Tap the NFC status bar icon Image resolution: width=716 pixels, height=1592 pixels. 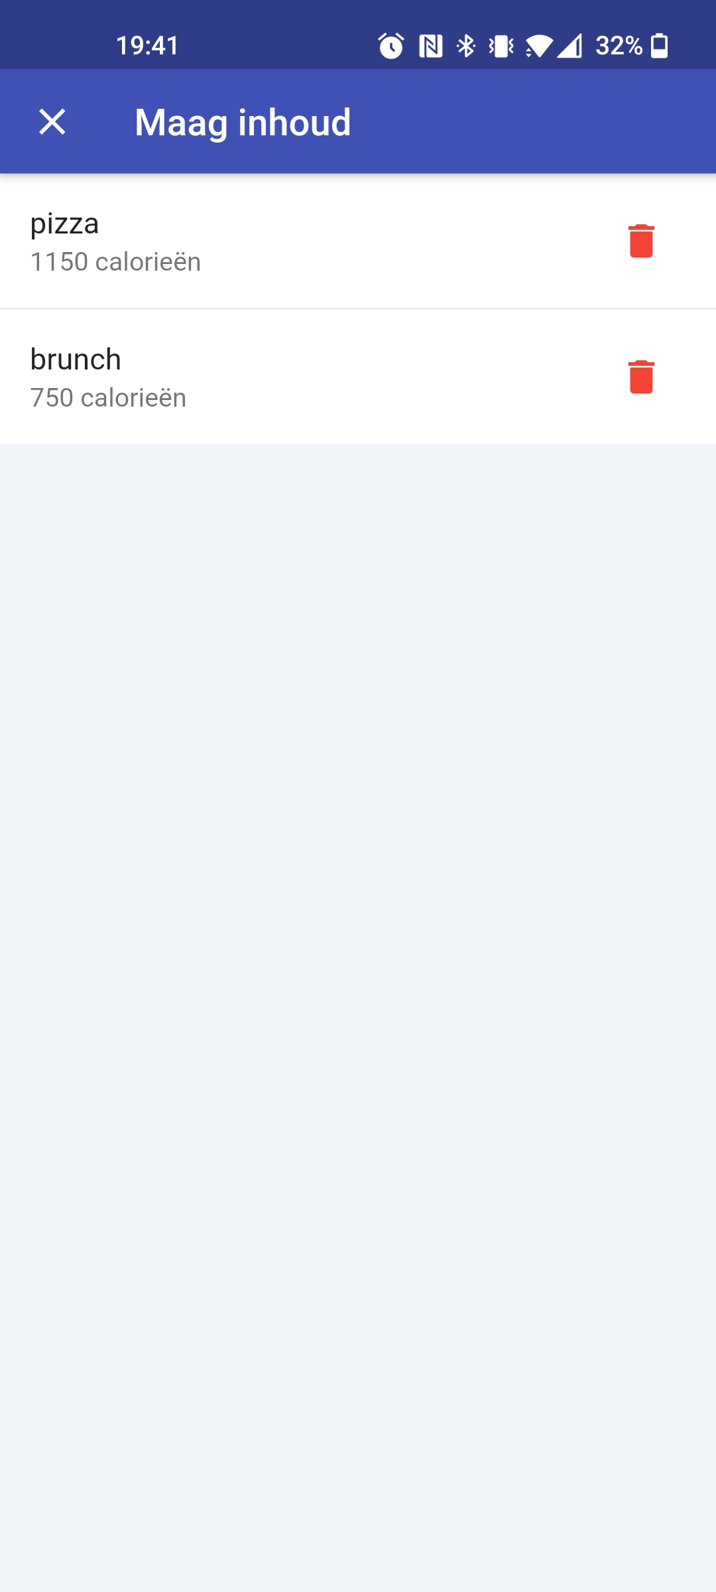[x=431, y=46]
